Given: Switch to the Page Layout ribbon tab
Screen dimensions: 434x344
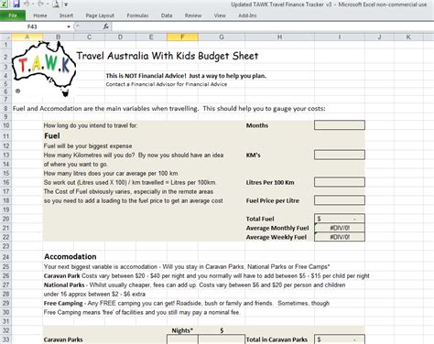Looking at the screenshot, I should pyautogui.click(x=100, y=16).
